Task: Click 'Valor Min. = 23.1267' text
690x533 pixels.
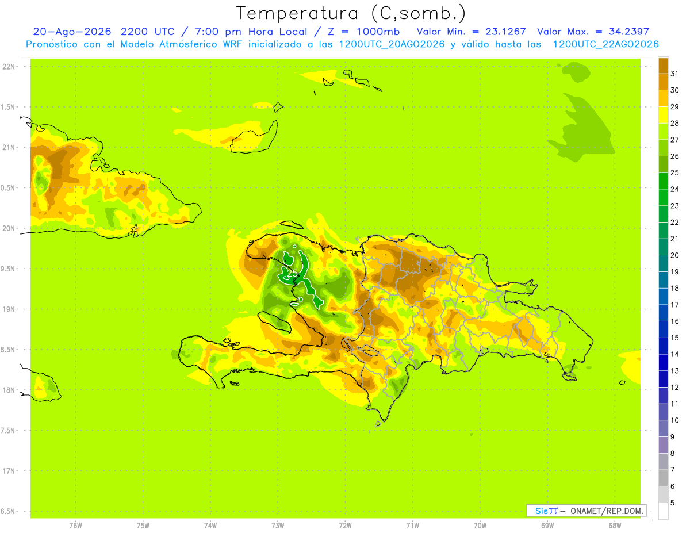Action: pyautogui.click(x=471, y=32)
